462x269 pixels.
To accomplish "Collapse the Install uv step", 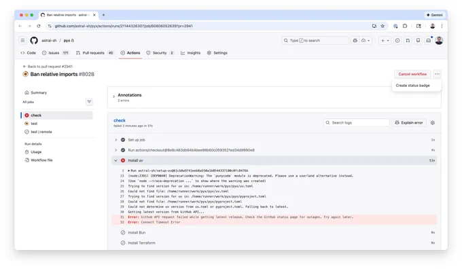I will pos(274,160).
